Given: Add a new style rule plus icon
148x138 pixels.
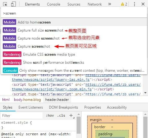Looking at the screenshot, I should tap(71, 115).
